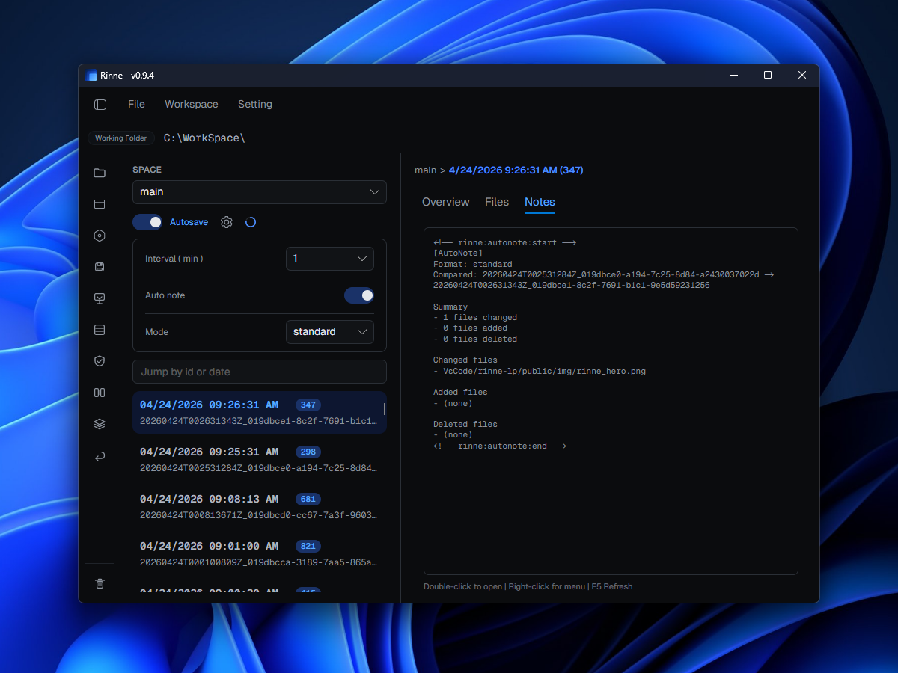Switch to the Overview tab
Image resolution: width=898 pixels, height=673 pixels.
[446, 202]
